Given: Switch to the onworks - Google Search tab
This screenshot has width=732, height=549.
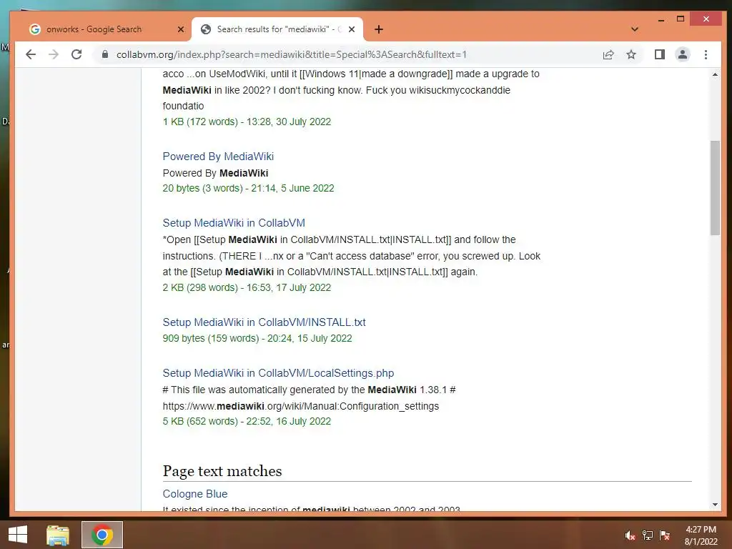Looking at the screenshot, I should pos(103,29).
